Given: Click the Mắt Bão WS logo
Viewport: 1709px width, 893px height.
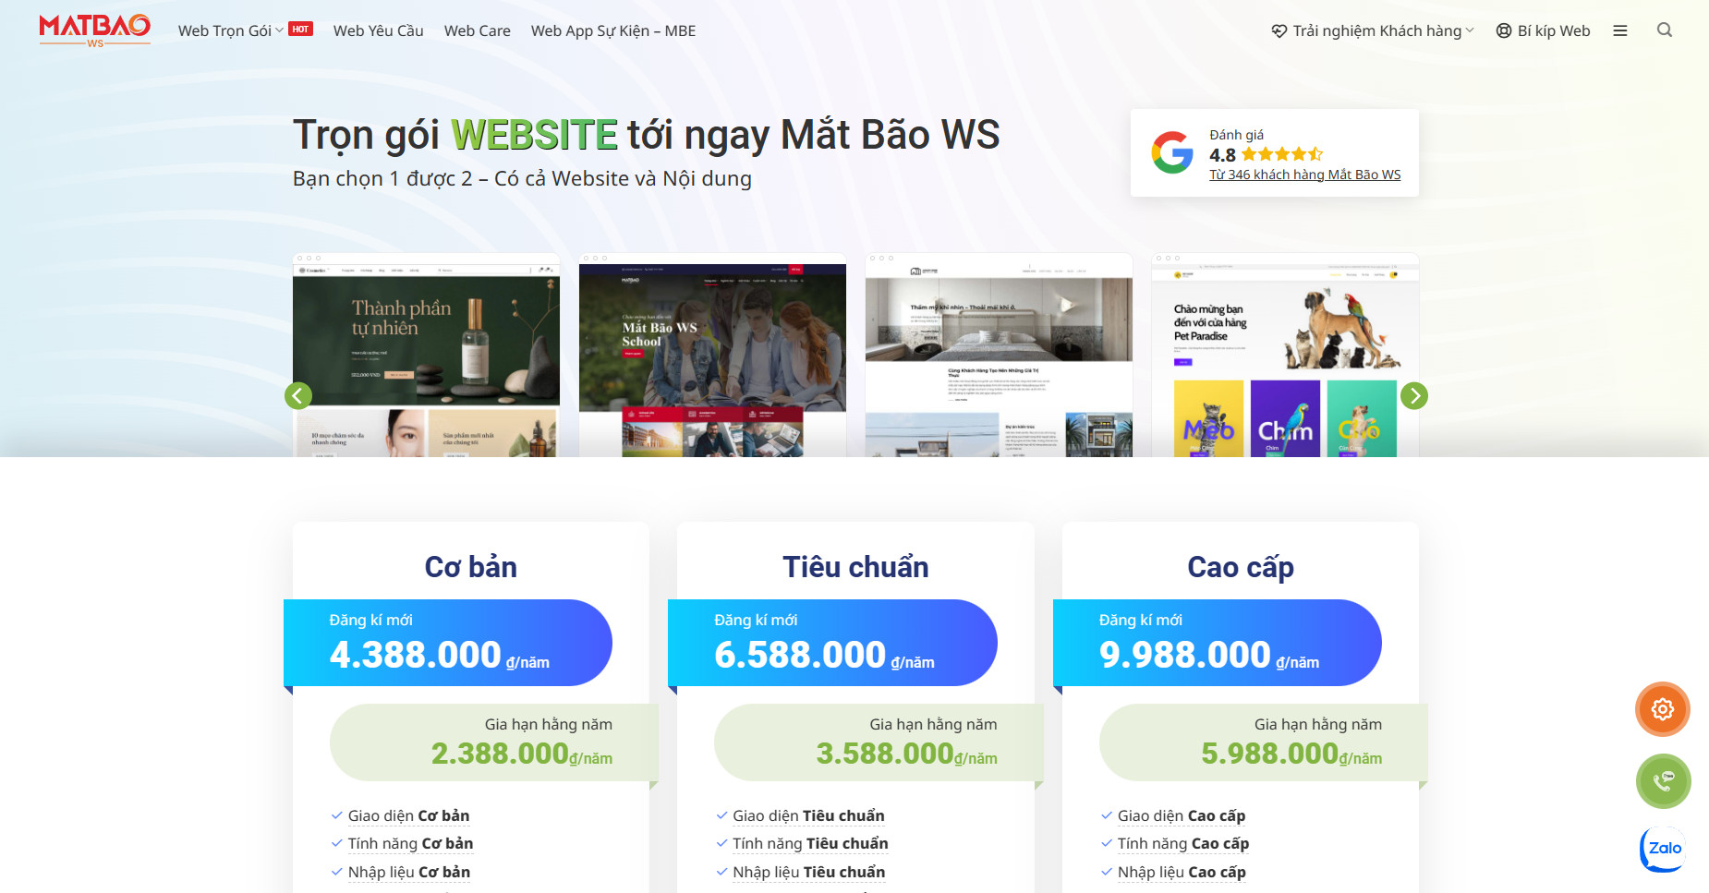Looking at the screenshot, I should coord(94,30).
